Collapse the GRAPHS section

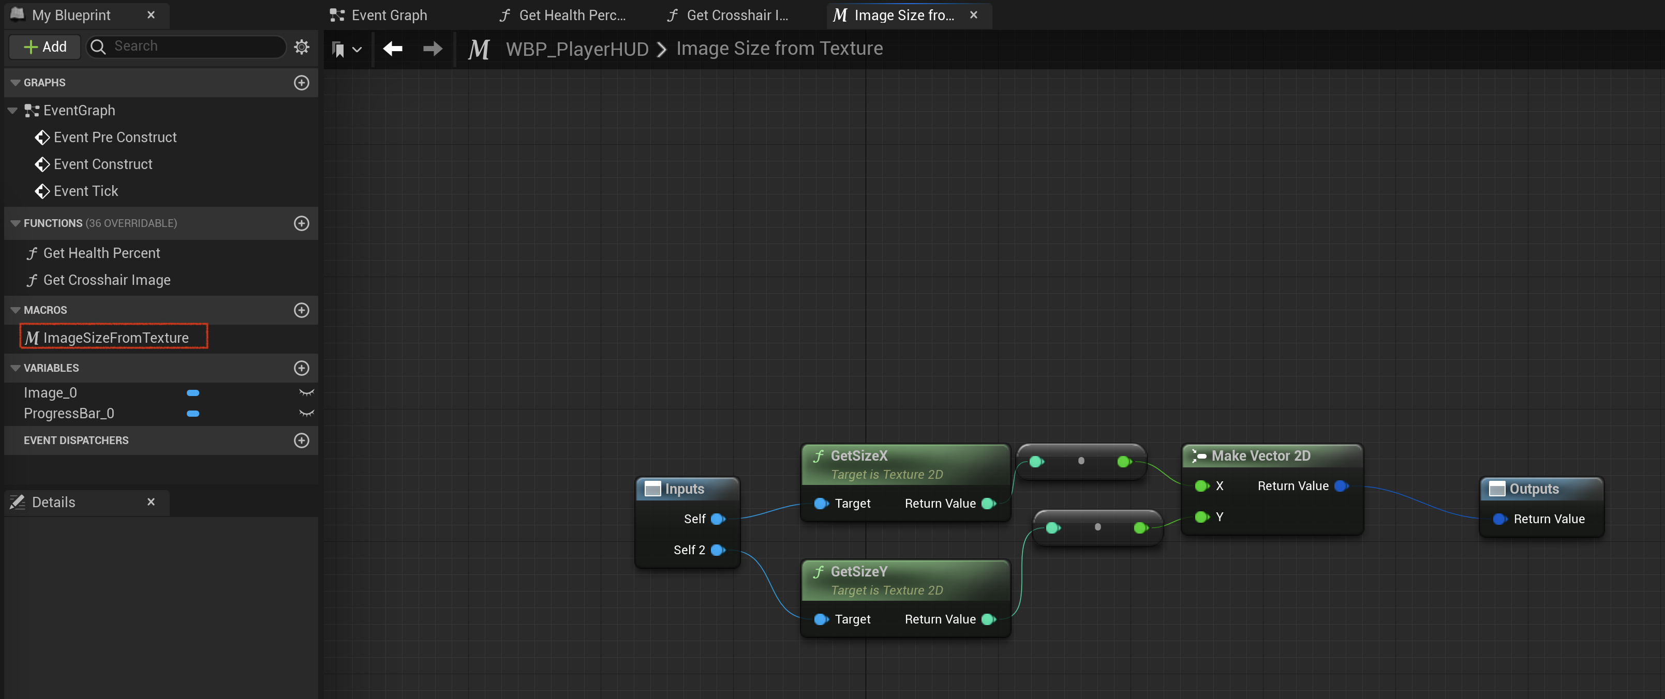16,83
